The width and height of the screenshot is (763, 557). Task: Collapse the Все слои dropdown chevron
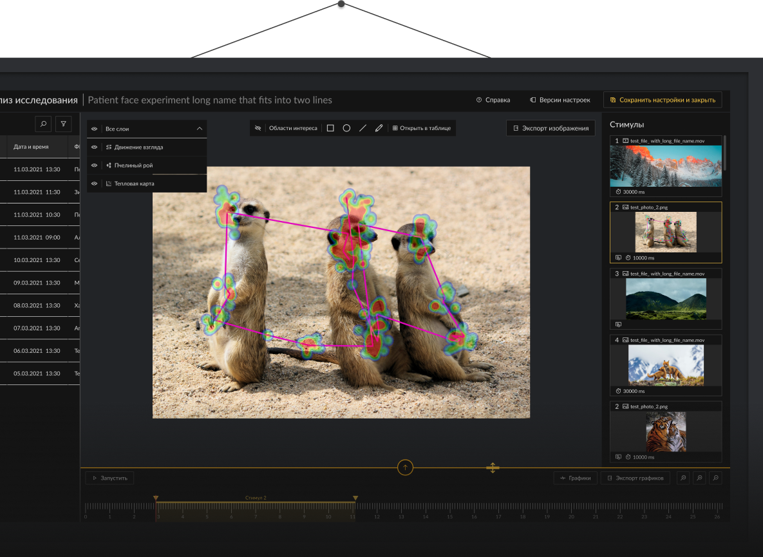(x=199, y=129)
